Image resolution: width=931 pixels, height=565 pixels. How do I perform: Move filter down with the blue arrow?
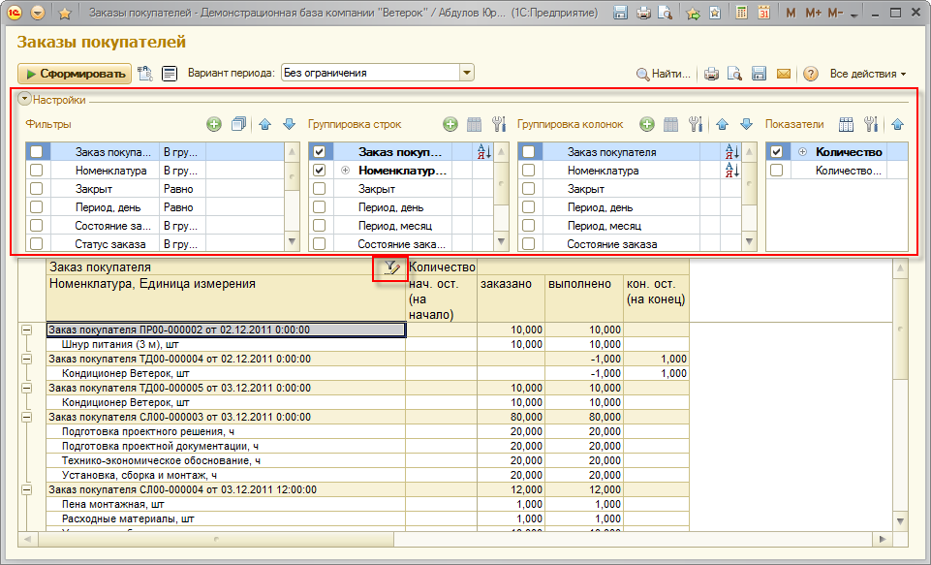(x=289, y=124)
